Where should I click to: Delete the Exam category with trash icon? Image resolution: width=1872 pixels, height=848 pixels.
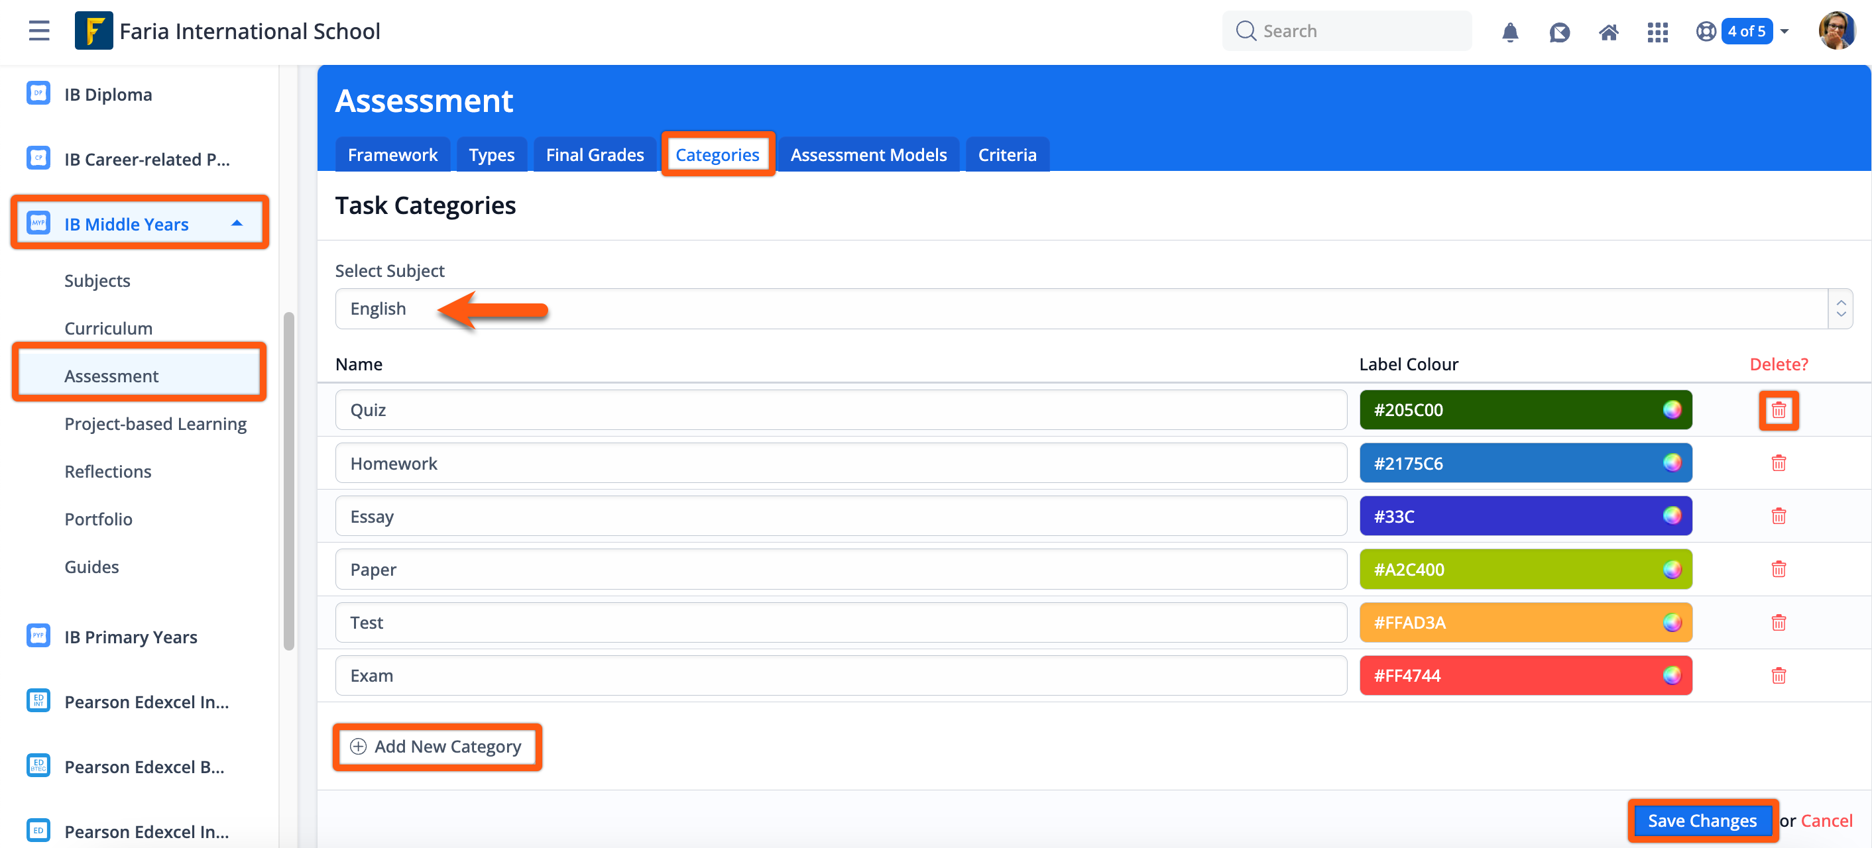click(1779, 676)
